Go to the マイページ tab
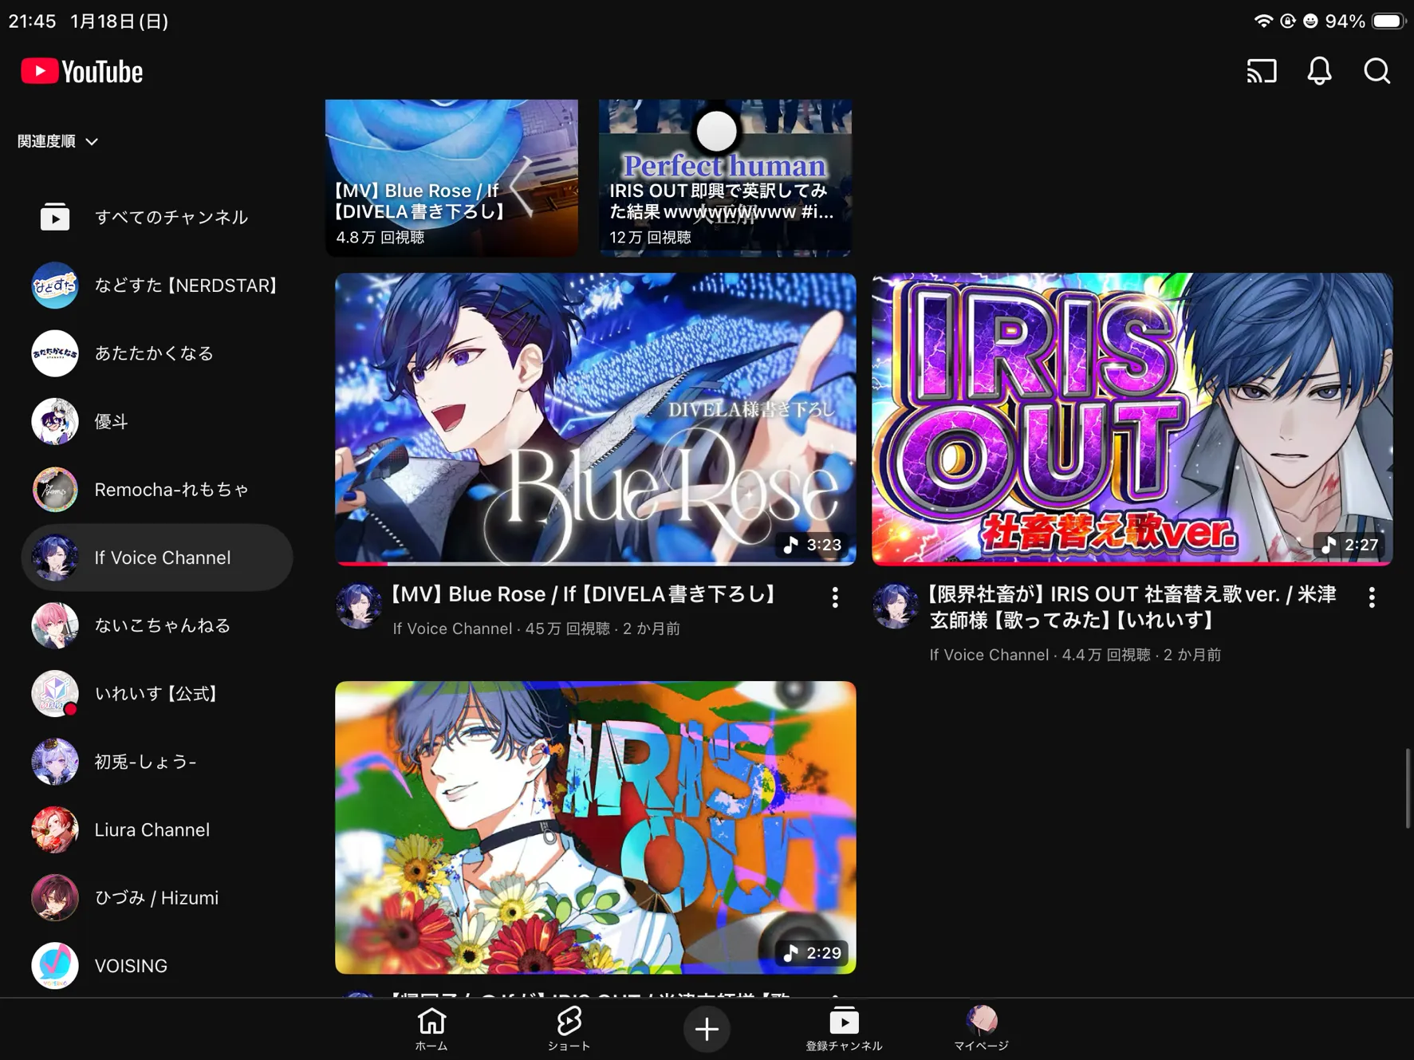 982,1029
